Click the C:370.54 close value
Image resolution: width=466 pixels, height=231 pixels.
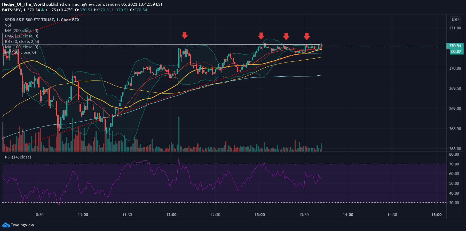point(139,10)
